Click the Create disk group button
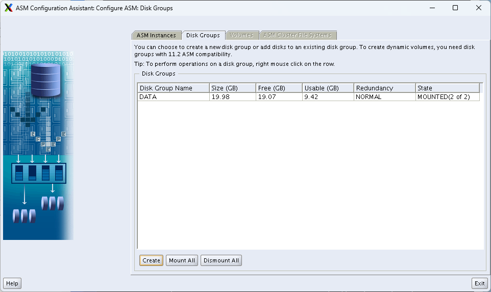Viewport: 491px width, 292px height. pos(151,260)
